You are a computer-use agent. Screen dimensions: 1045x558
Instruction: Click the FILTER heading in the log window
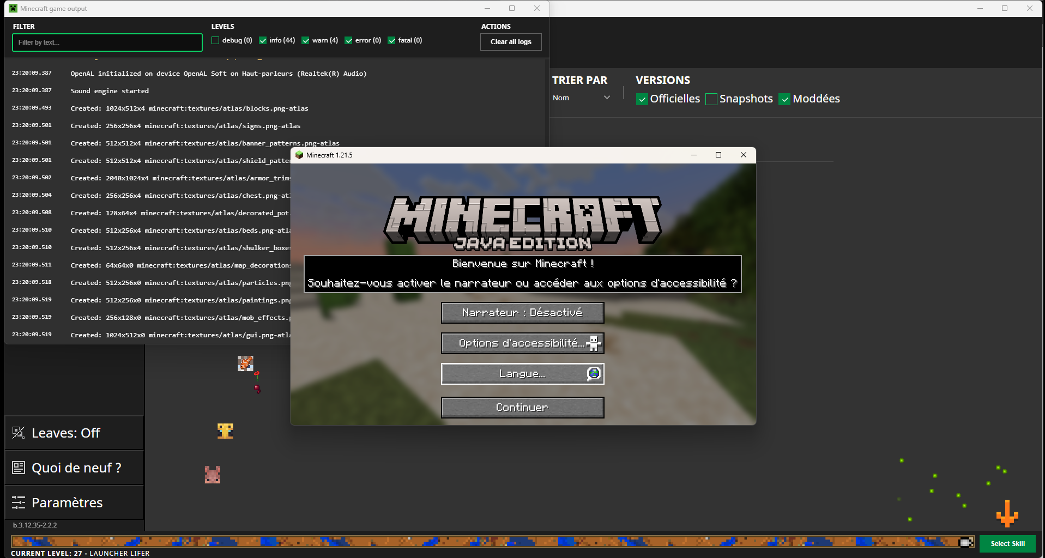point(24,26)
